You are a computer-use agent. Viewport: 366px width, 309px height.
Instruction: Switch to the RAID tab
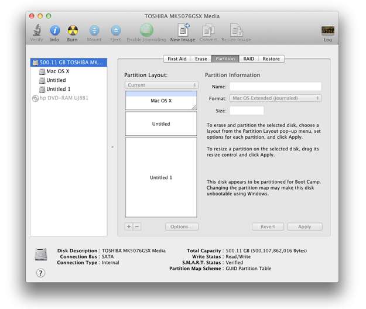click(249, 59)
